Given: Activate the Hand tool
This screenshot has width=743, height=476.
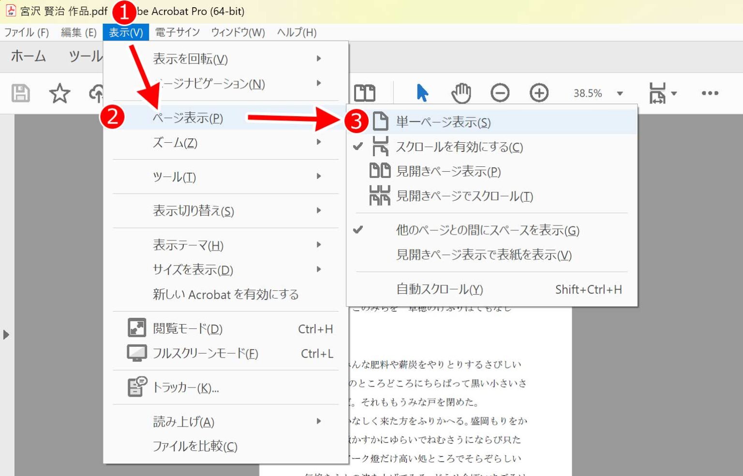Looking at the screenshot, I should 461,93.
